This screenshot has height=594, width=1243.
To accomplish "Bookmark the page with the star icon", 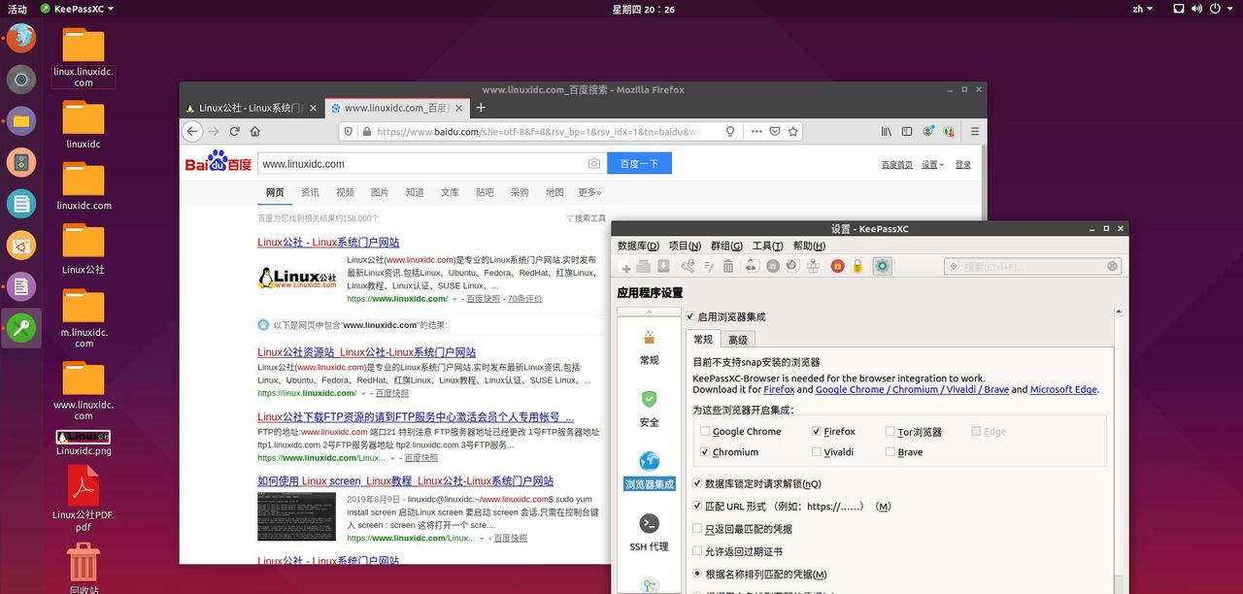I will [793, 131].
